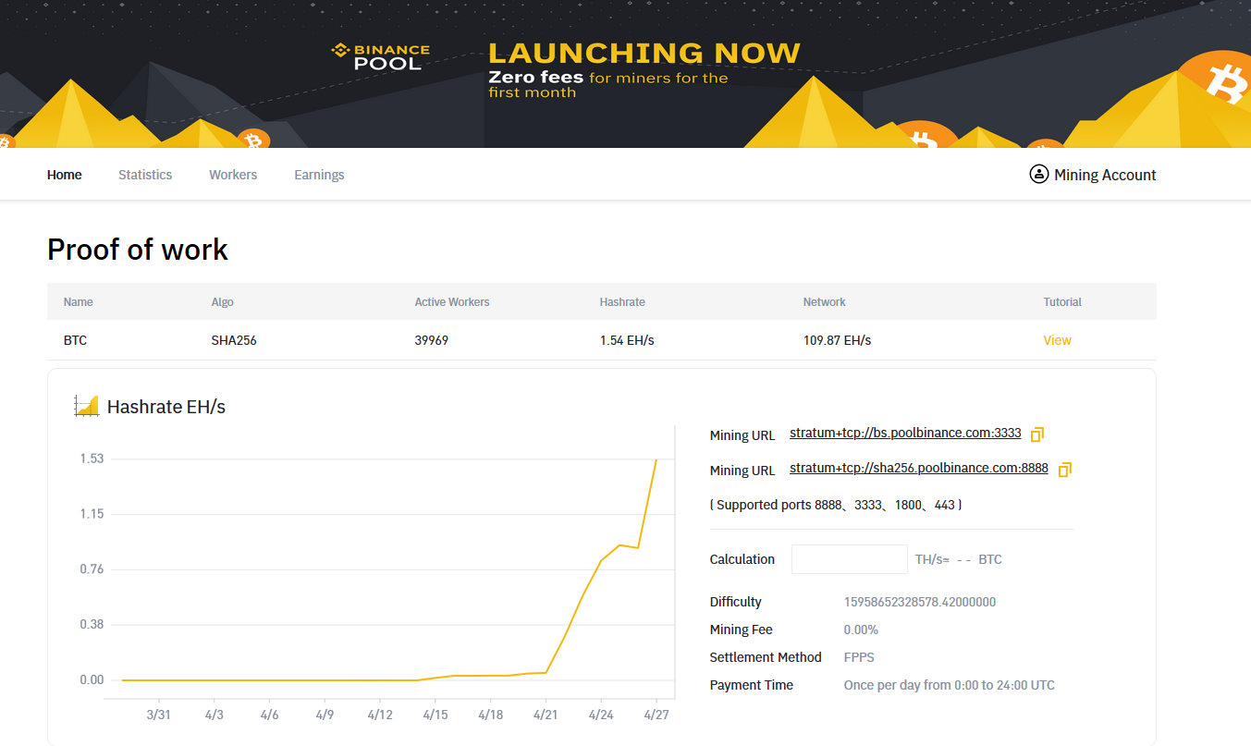Click the 4/21 date label on chart

tap(546, 715)
